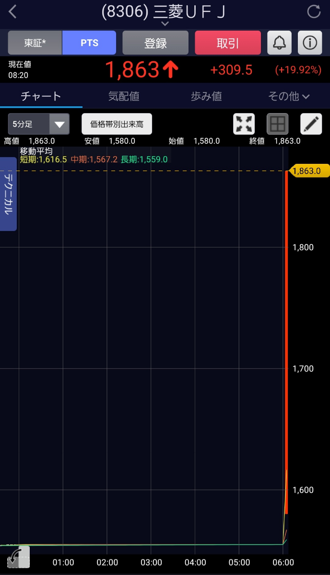The height and width of the screenshot is (575, 330).
Task: Expand chart to fullscreen
Action: tap(244, 124)
